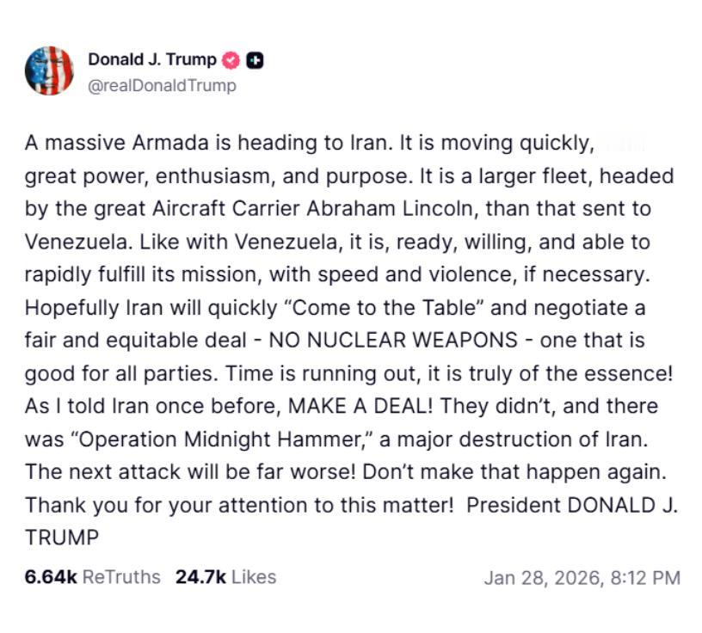Click the @realDonaldTrump handle

[x=162, y=86]
